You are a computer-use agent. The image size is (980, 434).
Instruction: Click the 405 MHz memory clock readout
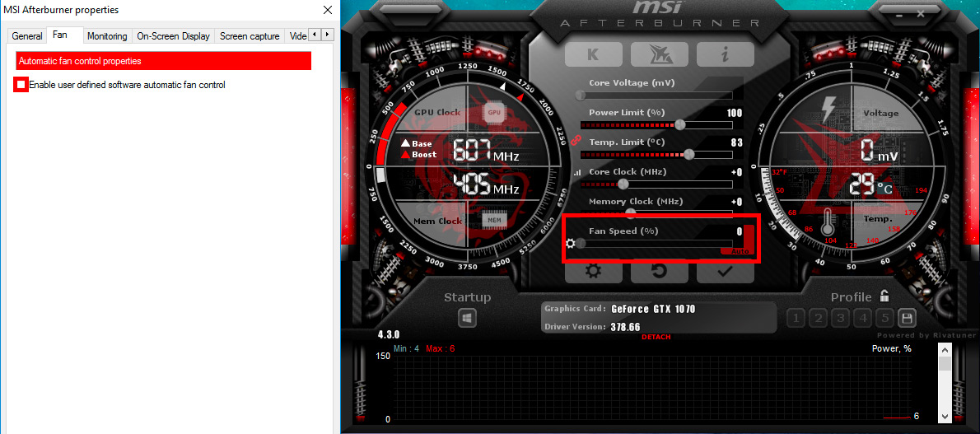(x=486, y=184)
